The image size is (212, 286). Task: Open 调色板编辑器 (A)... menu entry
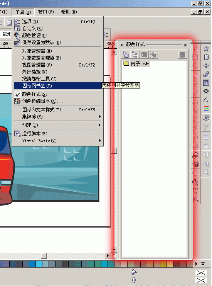tap(57, 101)
